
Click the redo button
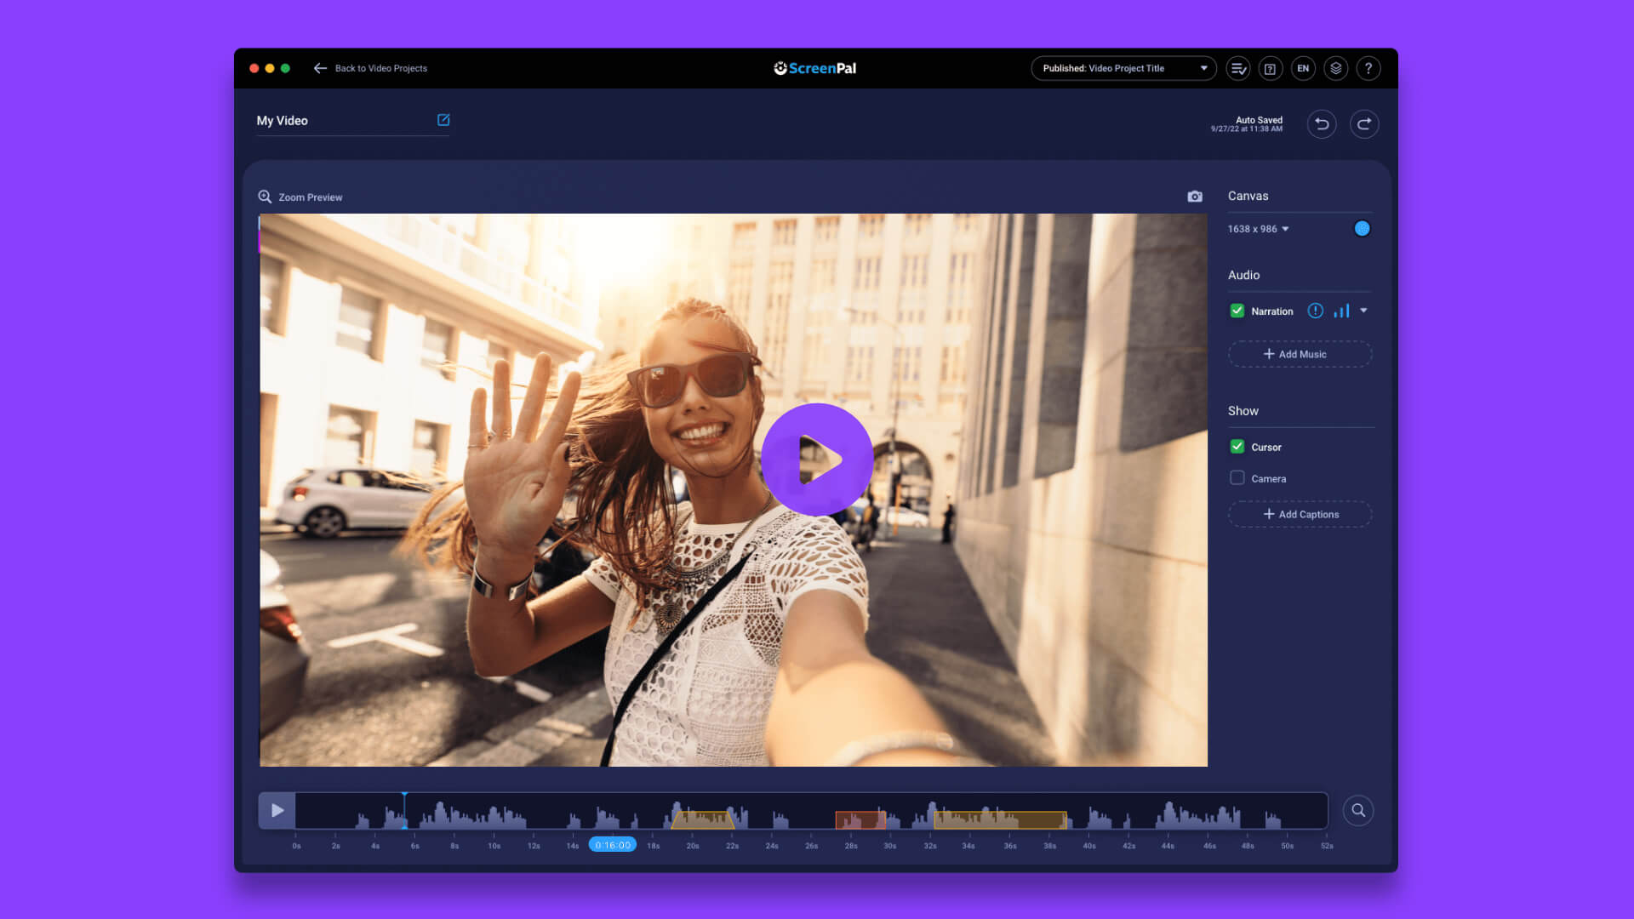1363,123
